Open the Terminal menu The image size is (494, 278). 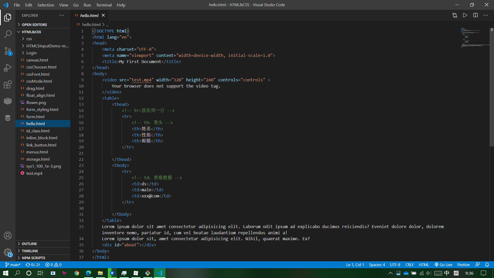[104, 5]
